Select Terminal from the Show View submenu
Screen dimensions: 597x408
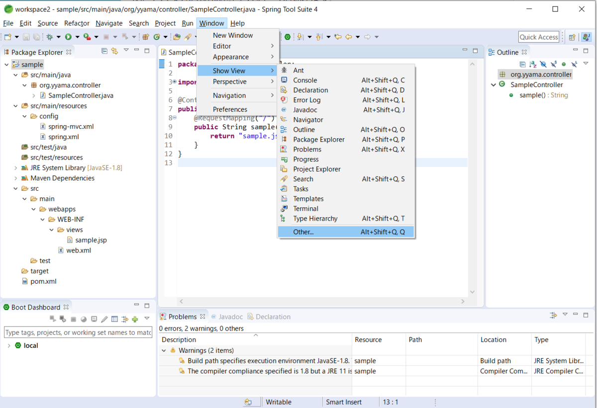345,209
